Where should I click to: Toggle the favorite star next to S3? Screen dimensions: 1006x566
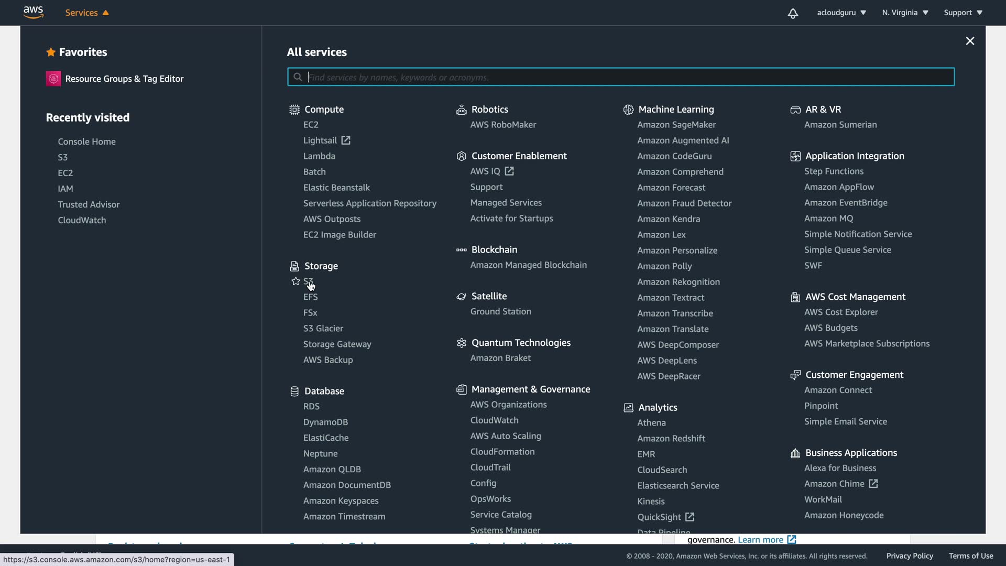tap(296, 281)
